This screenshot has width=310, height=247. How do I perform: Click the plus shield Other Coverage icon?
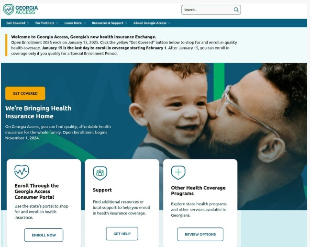pyautogui.click(x=178, y=172)
